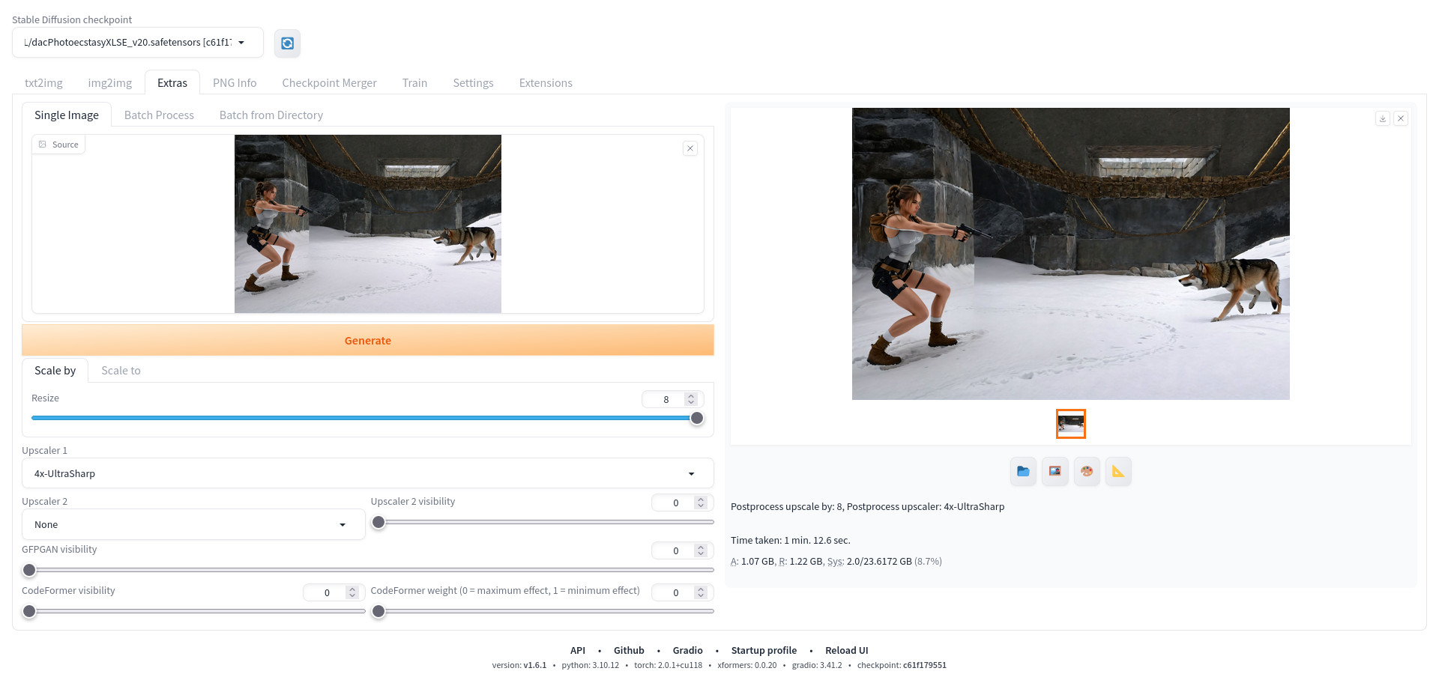This screenshot has width=1439, height=695.
Task: Open the Startup profile link
Action: (x=764, y=650)
